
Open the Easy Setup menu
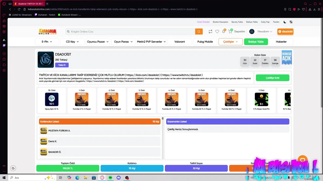319,9
